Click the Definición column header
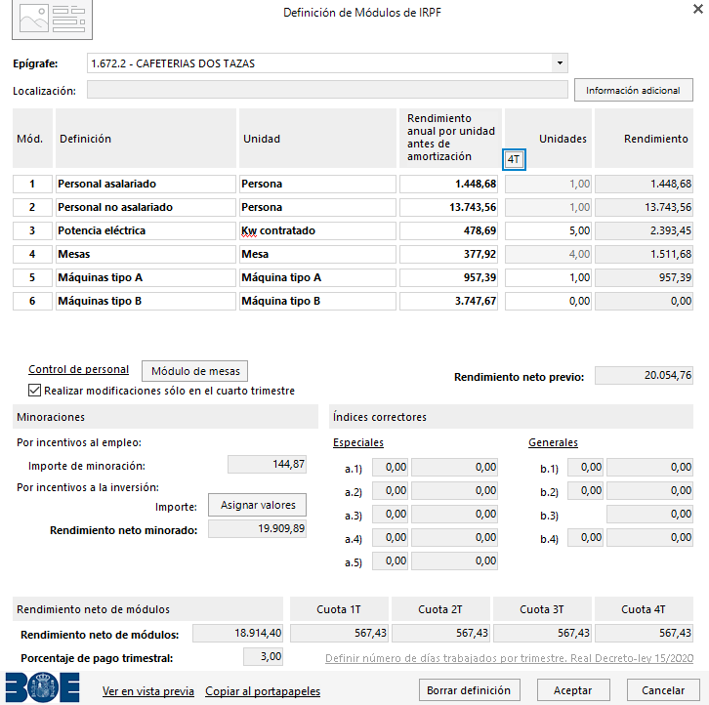Screen dimensions: 709x705 [x=146, y=139]
